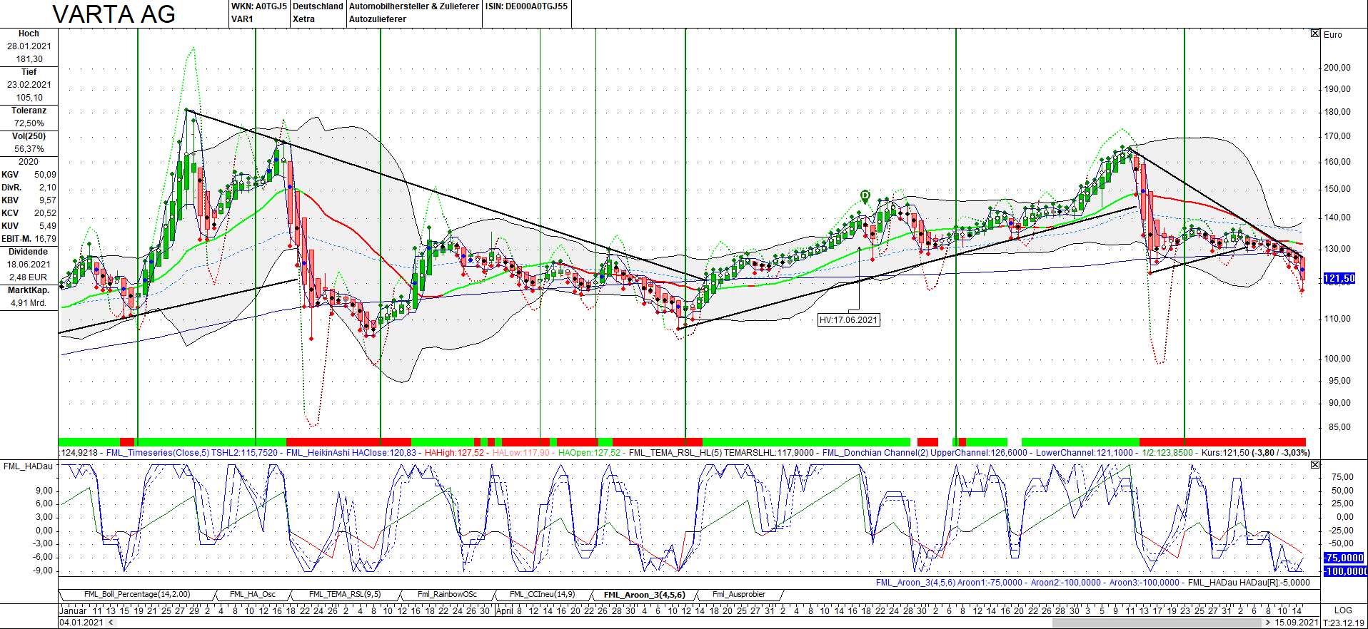Click the KGV row with value 50,09
1368x629 pixels.
tap(29, 175)
